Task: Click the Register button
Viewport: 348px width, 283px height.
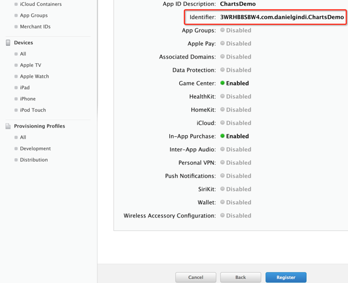Action: pyautogui.click(x=286, y=277)
